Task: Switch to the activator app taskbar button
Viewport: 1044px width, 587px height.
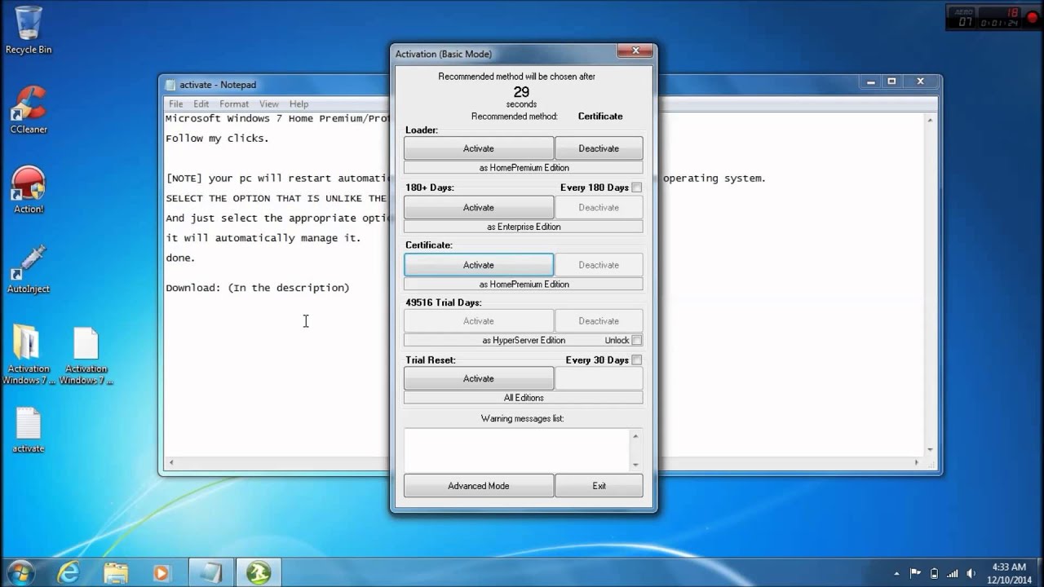Action: tap(259, 572)
